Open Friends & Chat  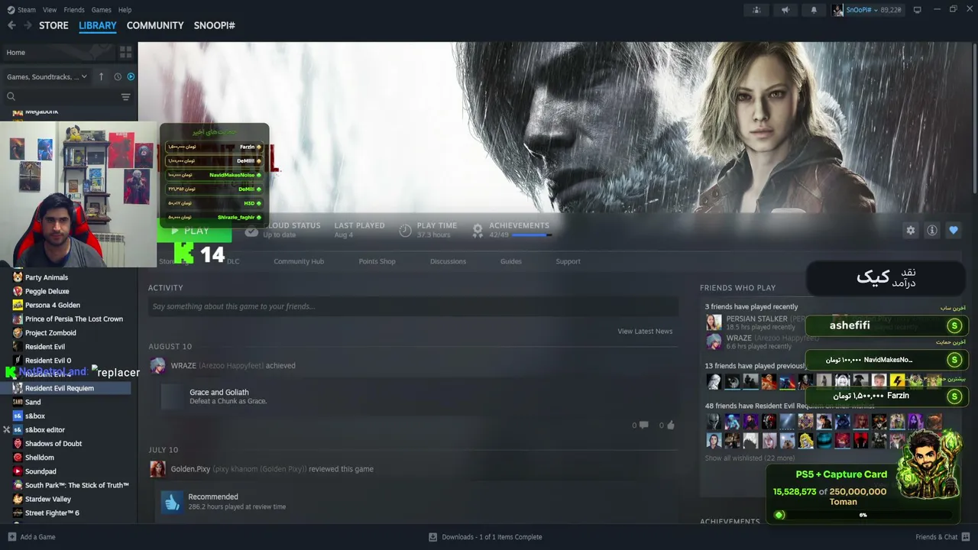(x=941, y=537)
